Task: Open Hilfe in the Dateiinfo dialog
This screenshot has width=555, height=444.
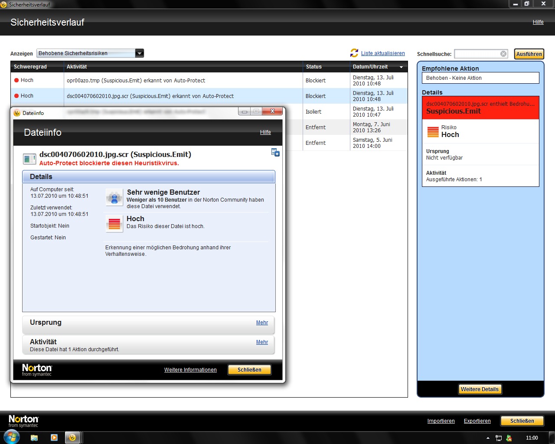Action: [265, 132]
